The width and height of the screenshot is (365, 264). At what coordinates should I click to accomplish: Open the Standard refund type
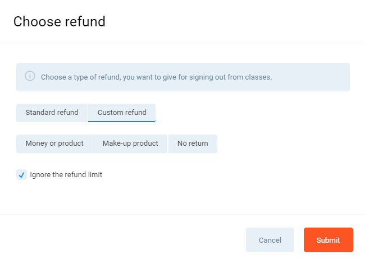point(52,113)
